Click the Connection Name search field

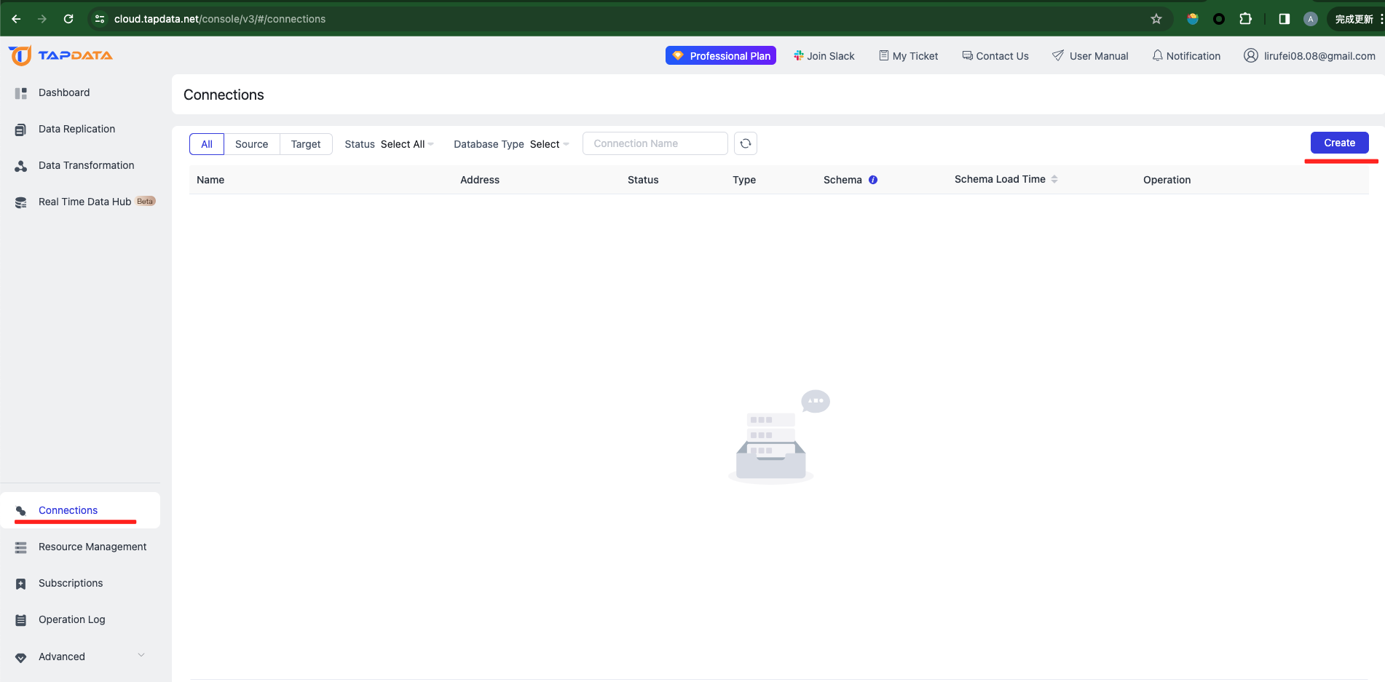[655, 143]
